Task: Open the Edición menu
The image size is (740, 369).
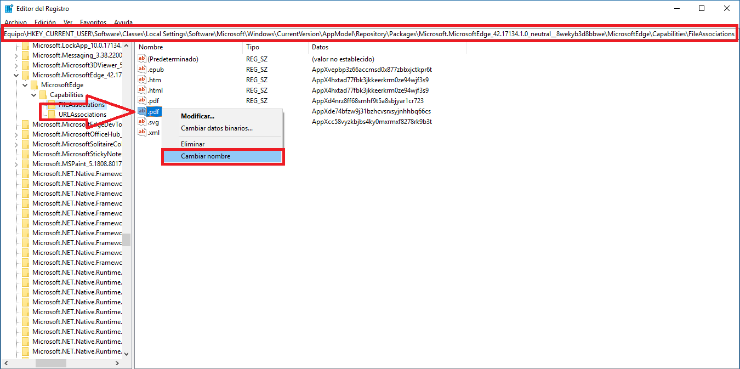Action: [x=45, y=22]
